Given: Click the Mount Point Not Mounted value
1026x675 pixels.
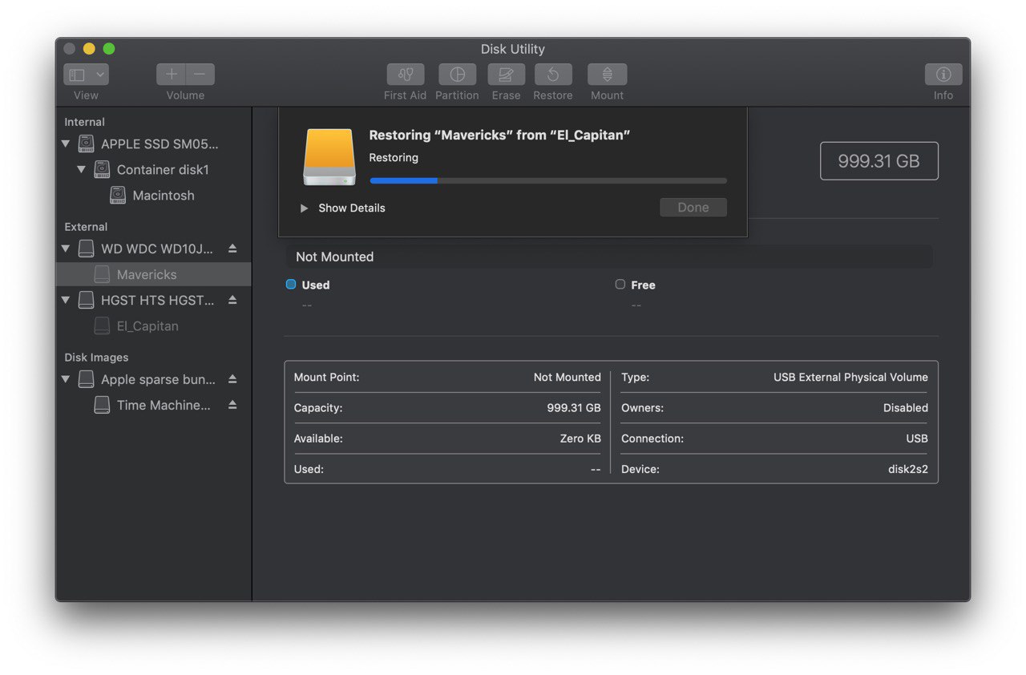Looking at the screenshot, I should click(x=568, y=377).
